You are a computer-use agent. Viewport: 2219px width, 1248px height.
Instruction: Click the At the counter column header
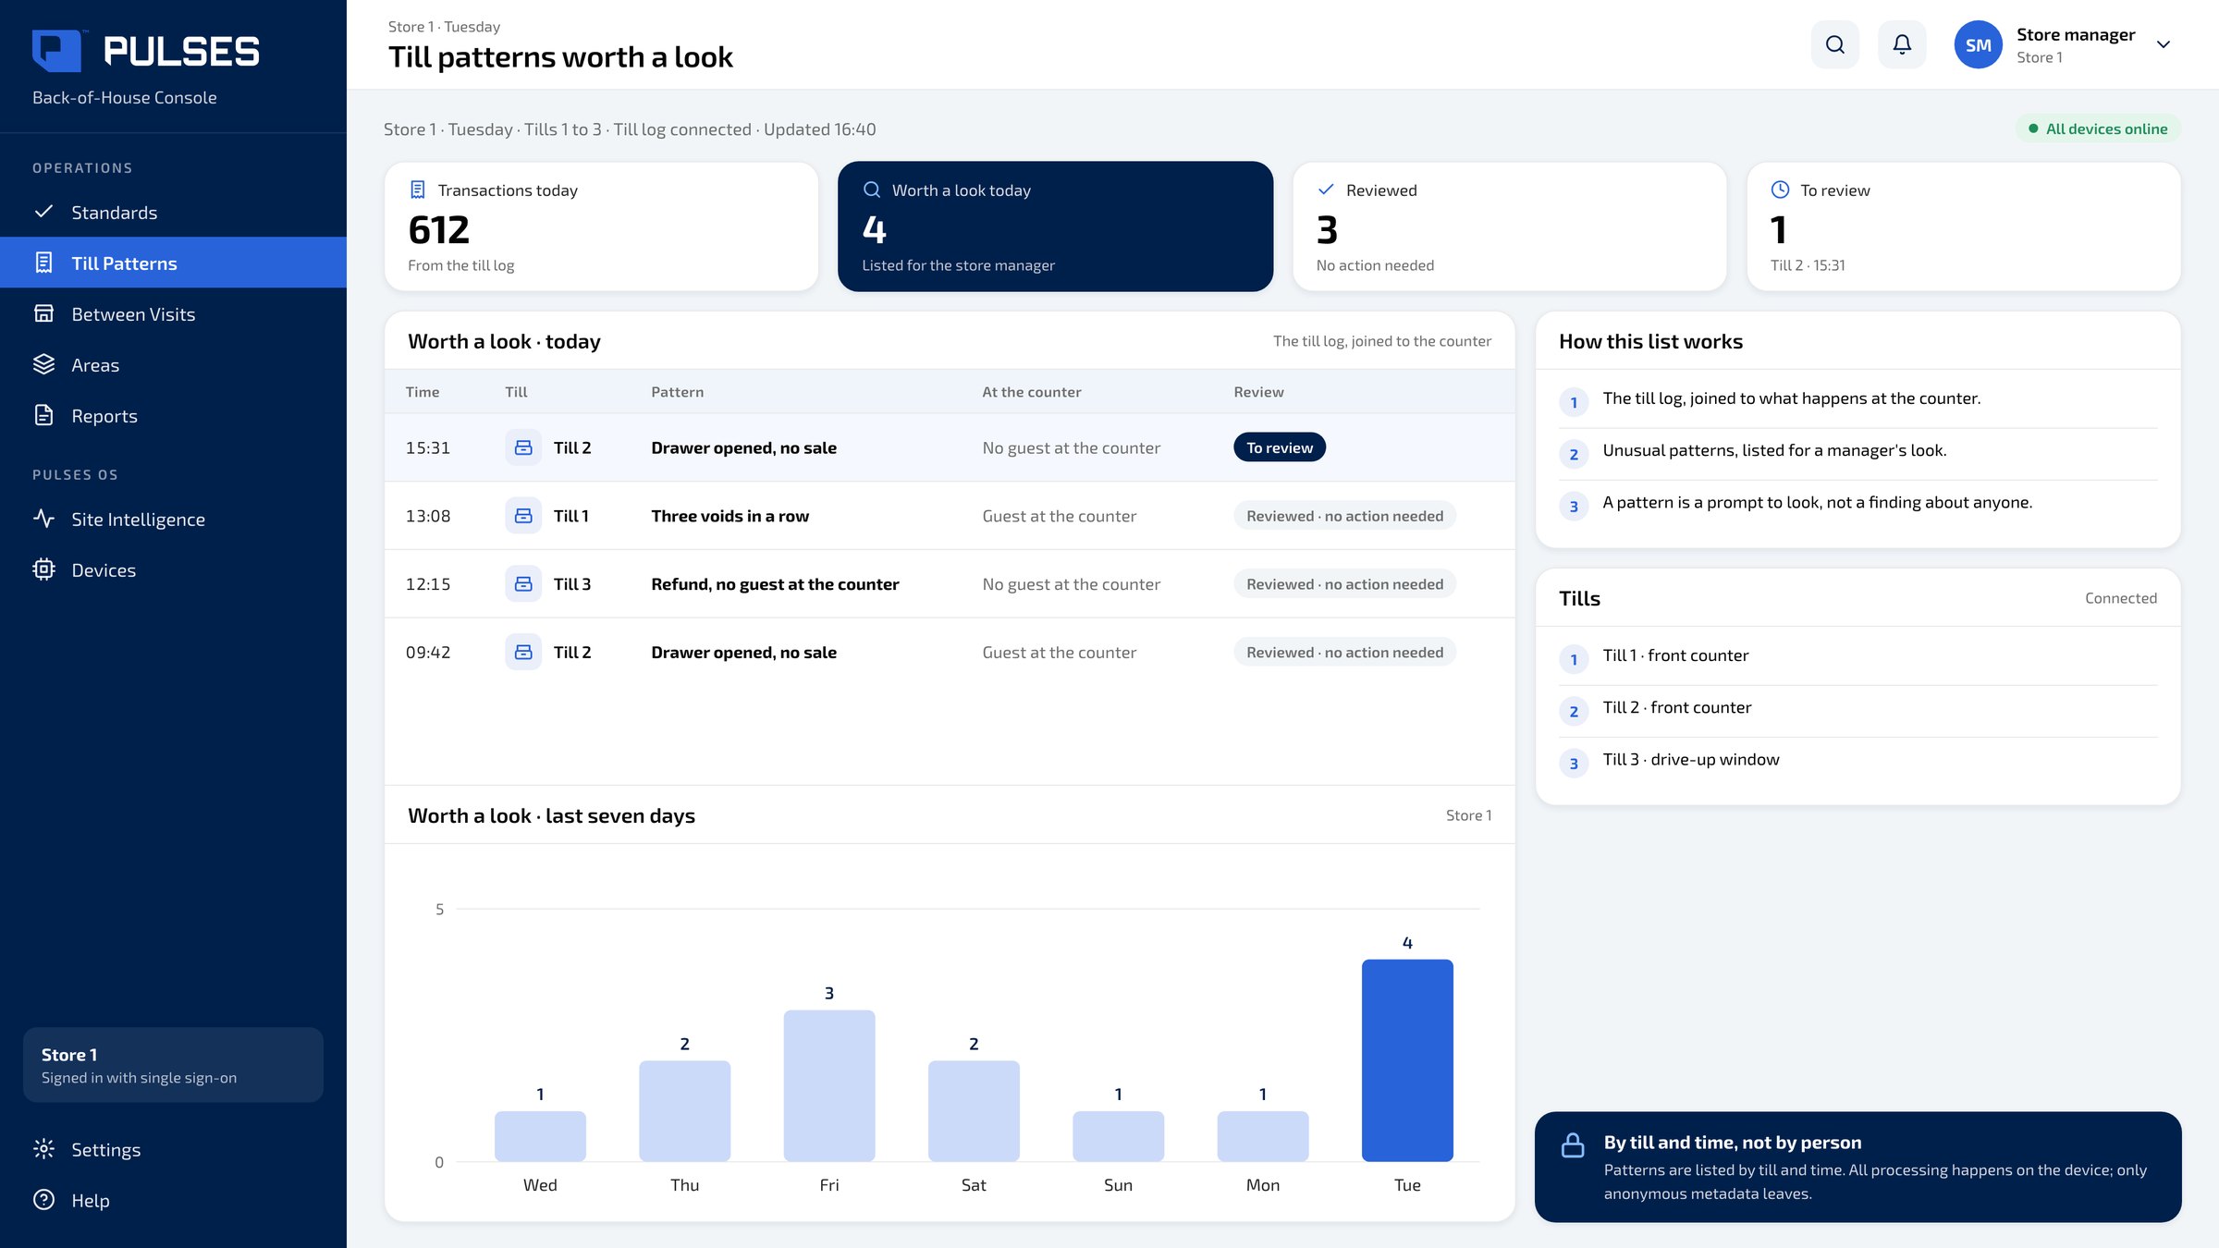pos(1031,392)
